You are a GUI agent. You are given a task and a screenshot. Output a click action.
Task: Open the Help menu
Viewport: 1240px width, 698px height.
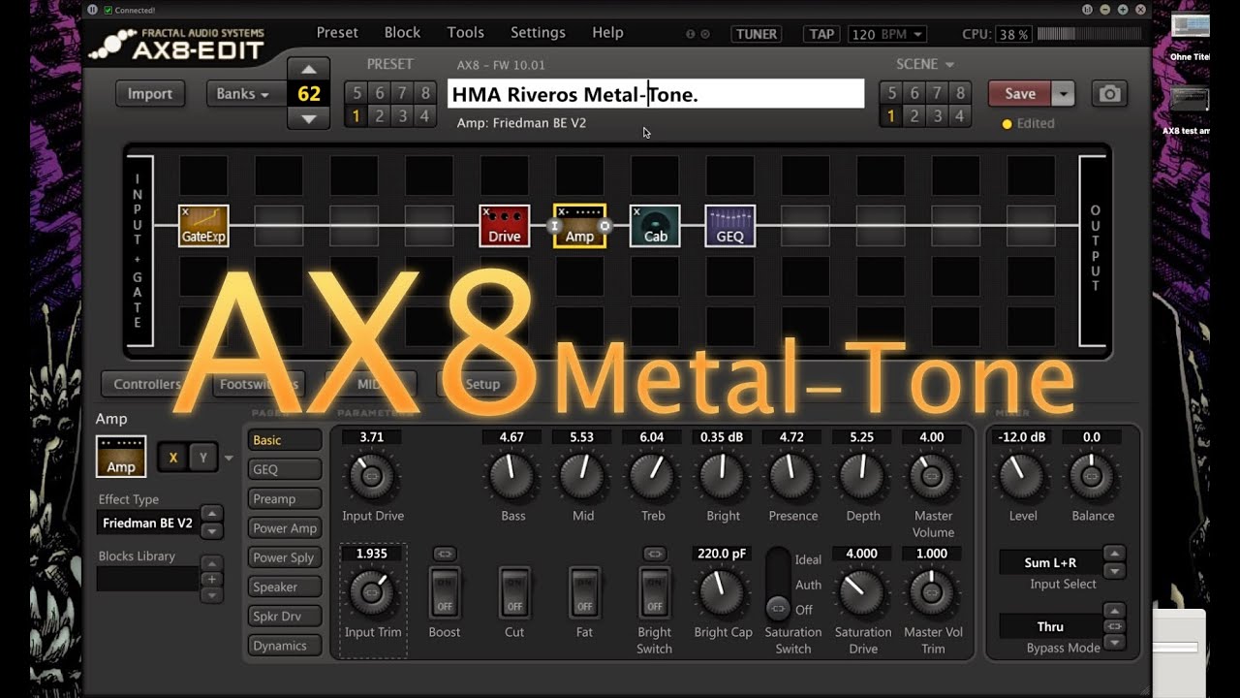click(607, 32)
